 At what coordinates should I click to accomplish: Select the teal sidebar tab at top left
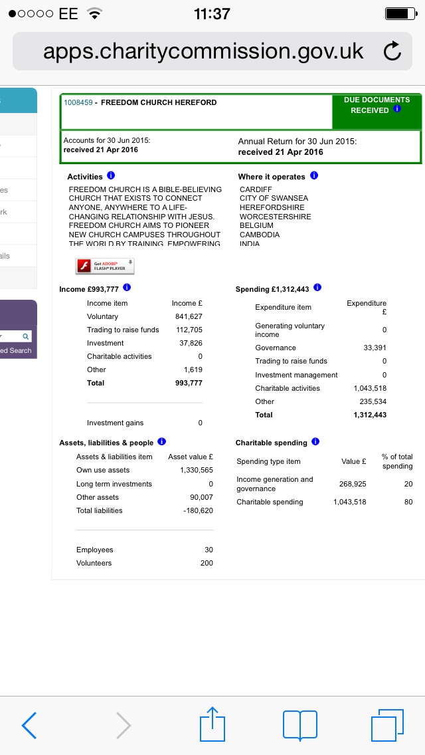pos(18,100)
